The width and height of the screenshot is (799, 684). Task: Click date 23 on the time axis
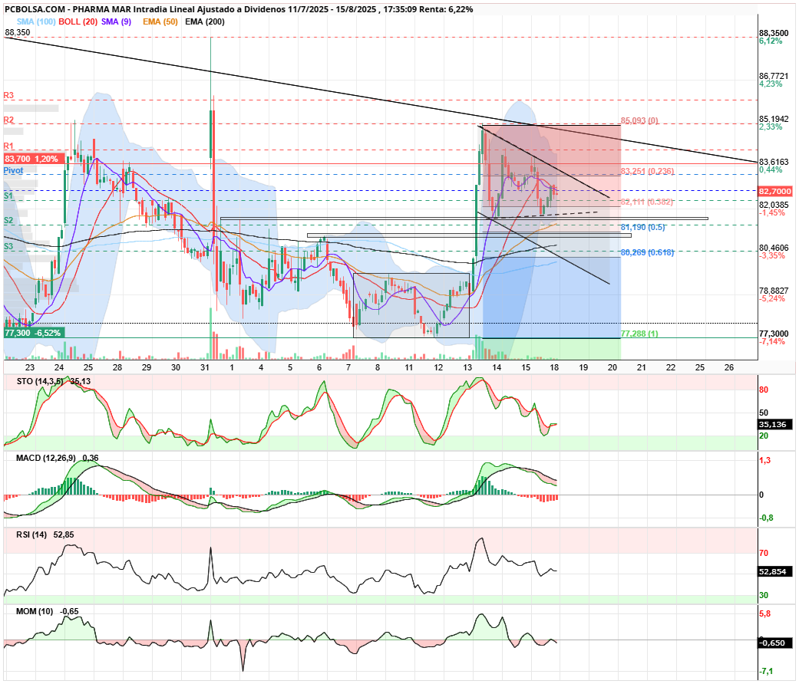click(30, 367)
